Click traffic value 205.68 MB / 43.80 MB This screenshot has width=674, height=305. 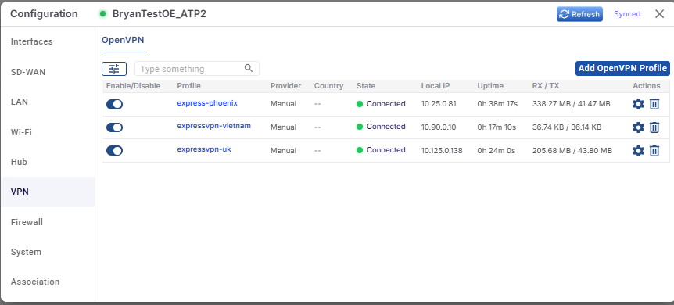point(572,150)
